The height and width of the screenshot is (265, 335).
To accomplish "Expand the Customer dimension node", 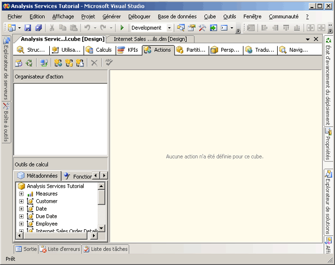I will click(21, 201).
